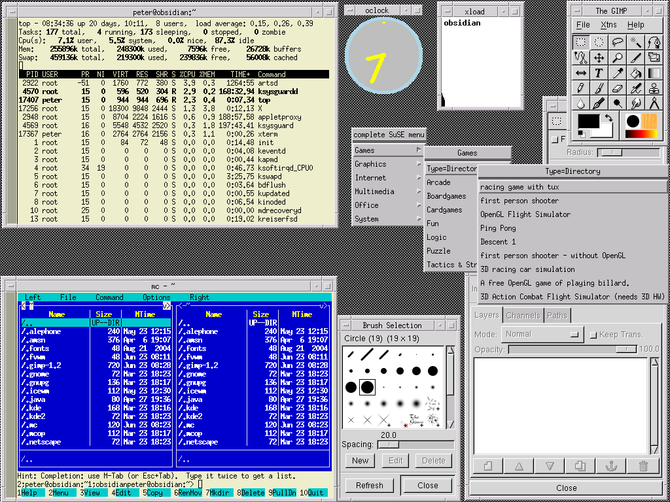Viewport: 670px width, 502px height.
Task: Select the Pencil tool
Action: (x=581, y=88)
